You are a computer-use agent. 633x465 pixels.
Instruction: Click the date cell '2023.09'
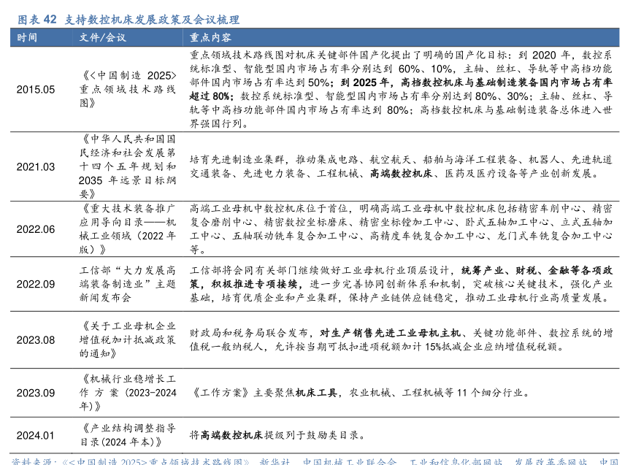coord(36,392)
